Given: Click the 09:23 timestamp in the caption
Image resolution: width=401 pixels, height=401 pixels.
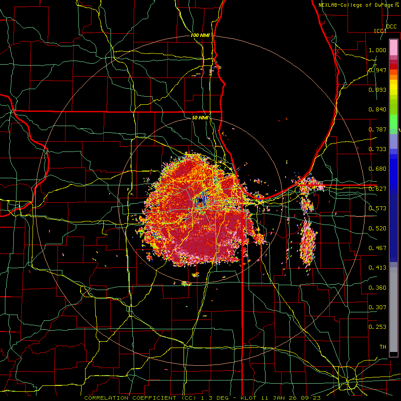Looking at the screenshot, I should click(x=311, y=398).
